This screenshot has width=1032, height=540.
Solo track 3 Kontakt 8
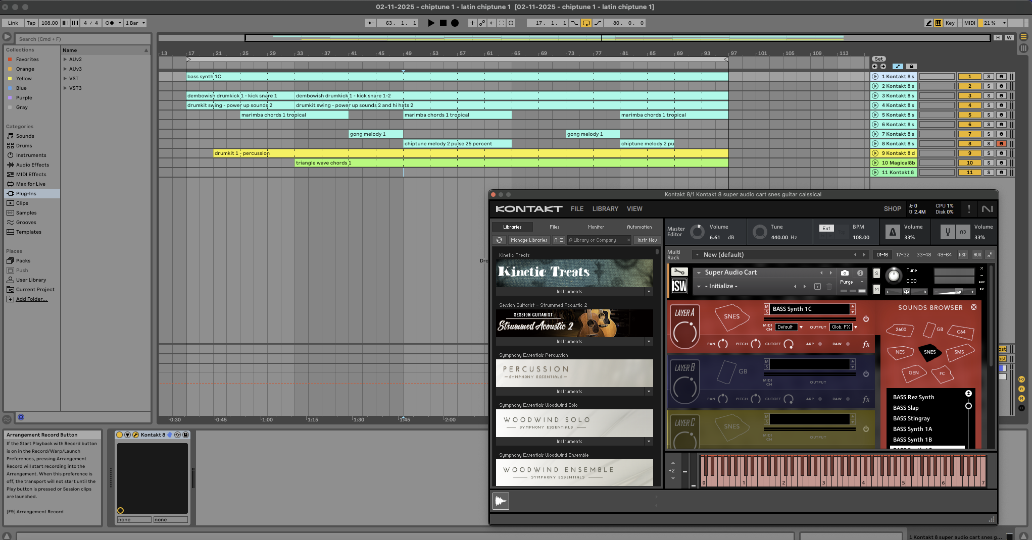click(989, 96)
